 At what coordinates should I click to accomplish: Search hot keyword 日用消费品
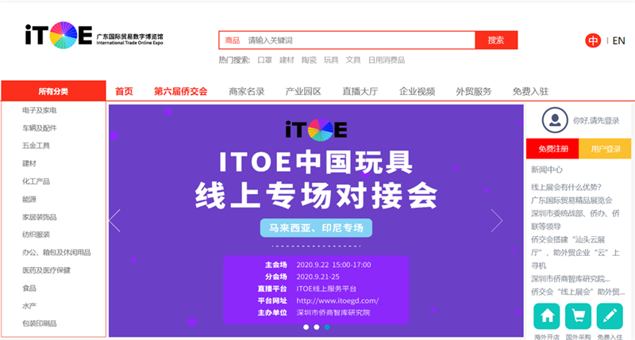[386, 60]
